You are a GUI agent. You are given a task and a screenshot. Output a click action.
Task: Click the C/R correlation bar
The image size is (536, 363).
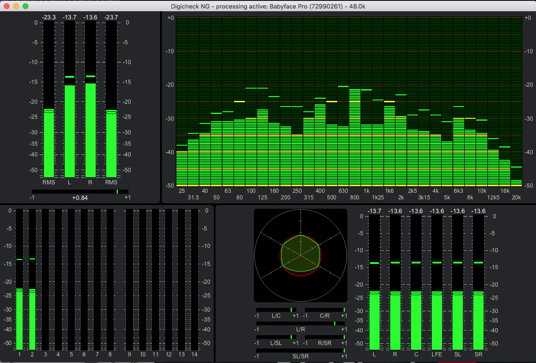pyautogui.click(x=325, y=310)
